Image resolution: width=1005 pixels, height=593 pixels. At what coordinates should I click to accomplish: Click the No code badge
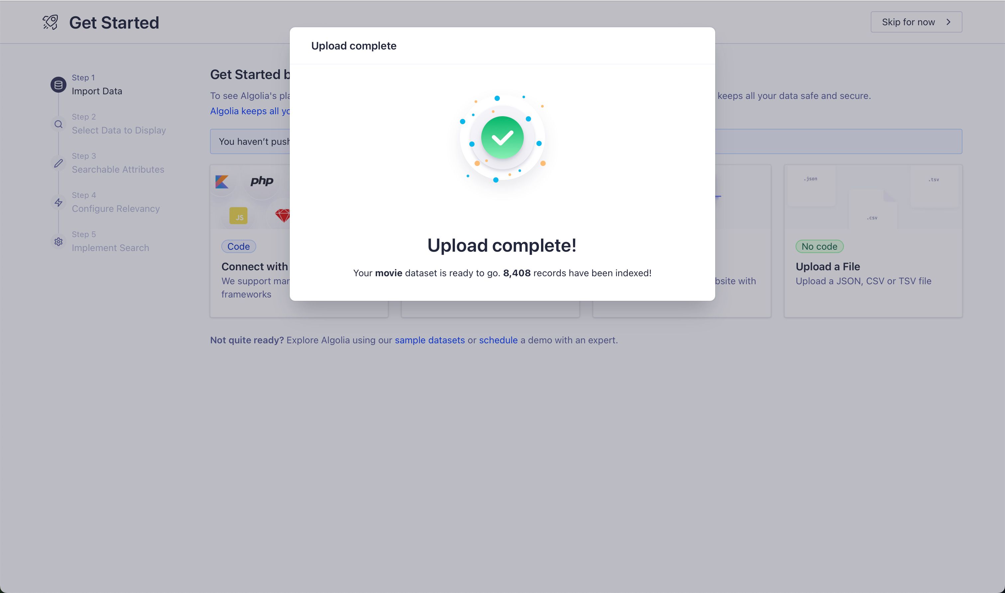click(x=819, y=247)
